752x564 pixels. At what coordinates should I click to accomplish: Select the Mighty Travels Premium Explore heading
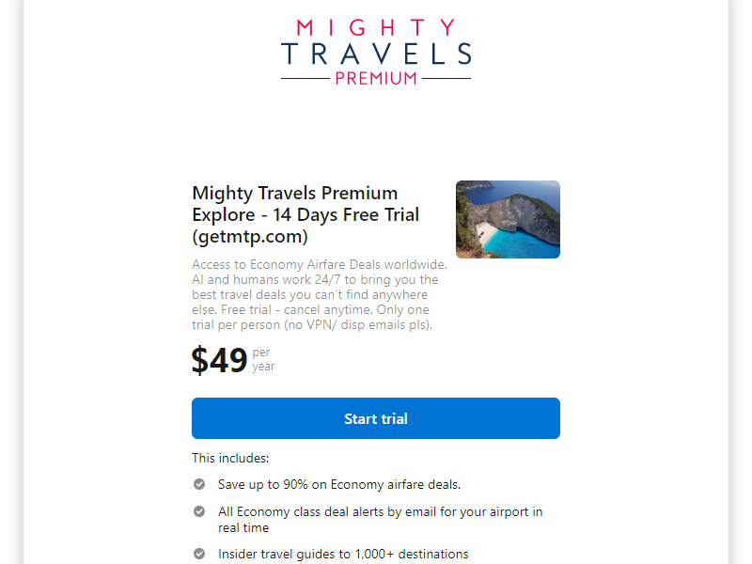click(x=305, y=214)
